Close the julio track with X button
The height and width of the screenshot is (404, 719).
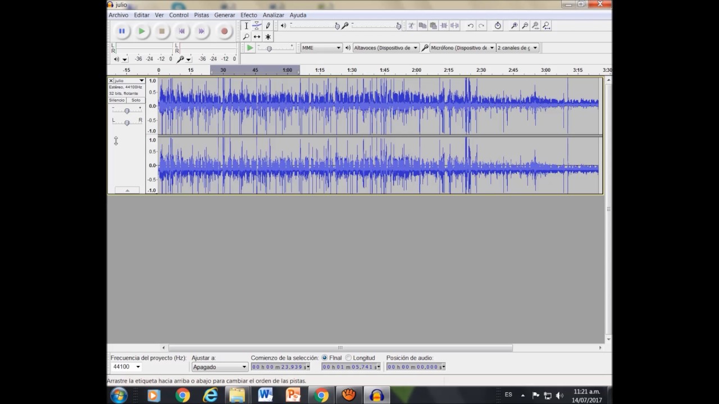[111, 81]
